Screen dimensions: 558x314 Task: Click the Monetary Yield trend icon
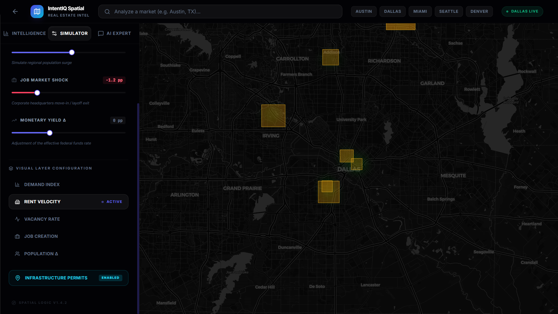coord(14,120)
